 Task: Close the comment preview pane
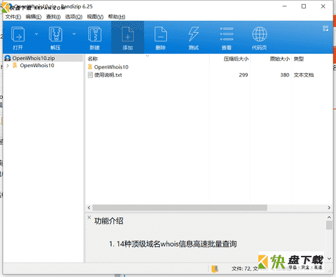pyautogui.click(x=89, y=217)
